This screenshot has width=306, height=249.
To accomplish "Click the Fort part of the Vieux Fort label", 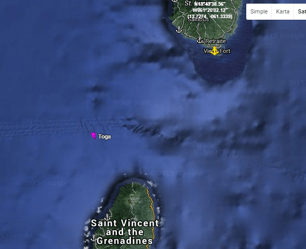I will click(x=225, y=51).
